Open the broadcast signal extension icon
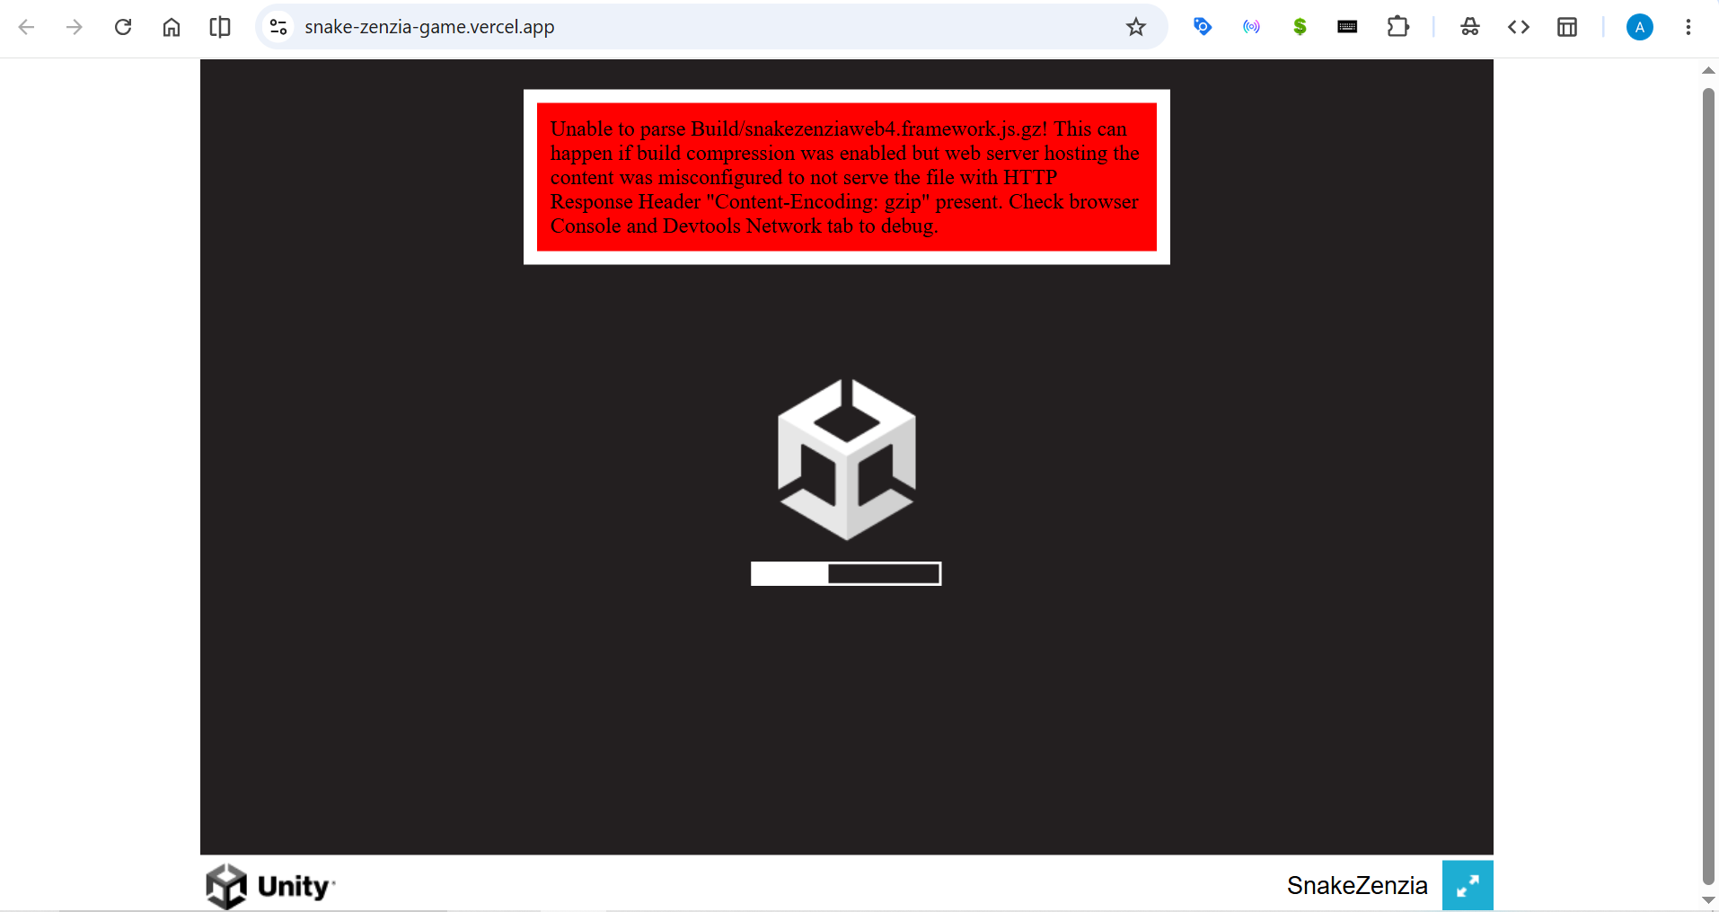The image size is (1719, 912). 1251,27
